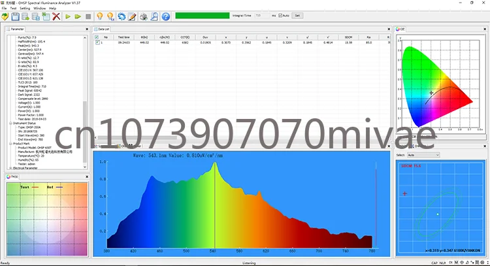Click the CCT(K) column header
This screenshot has width=490, height=266.
[x=185, y=37]
